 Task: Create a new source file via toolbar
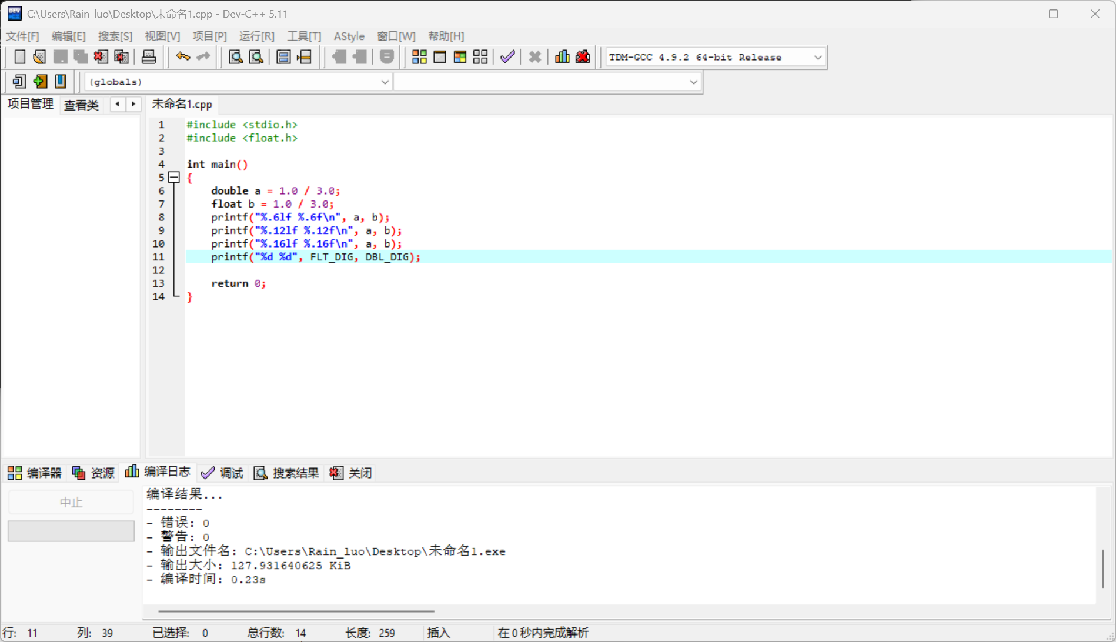tap(19, 57)
